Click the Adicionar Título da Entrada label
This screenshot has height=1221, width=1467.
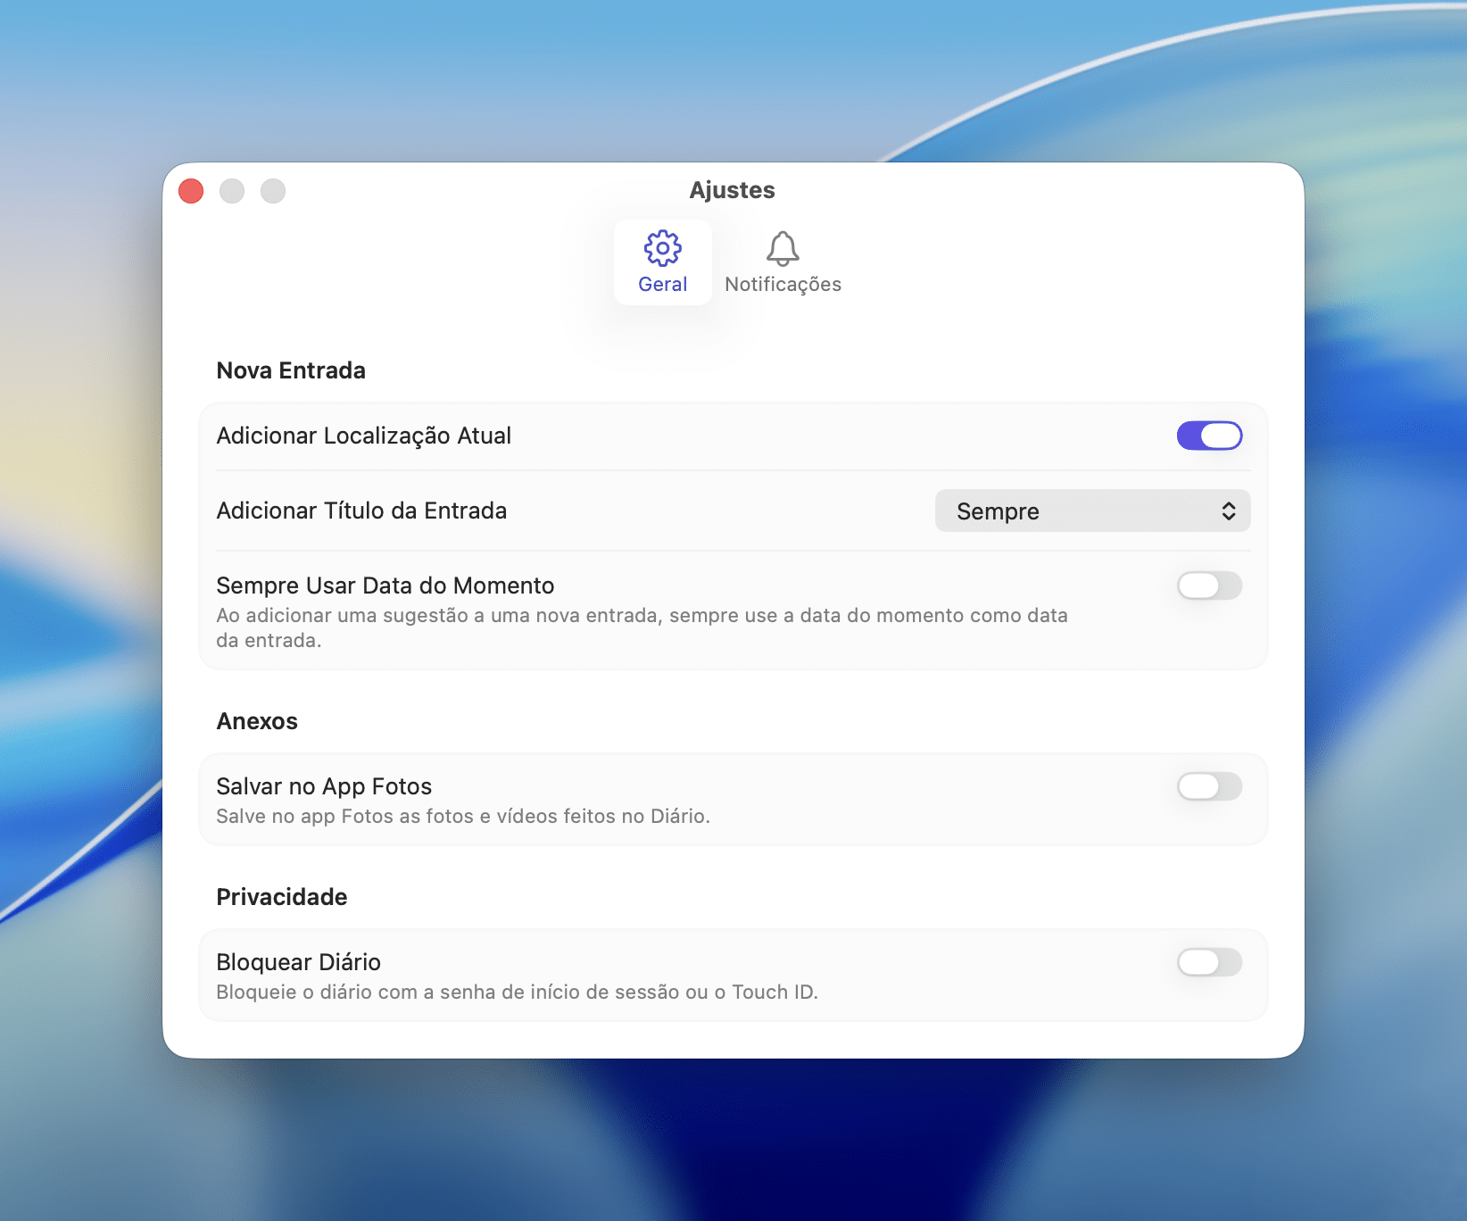[x=361, y=511]
